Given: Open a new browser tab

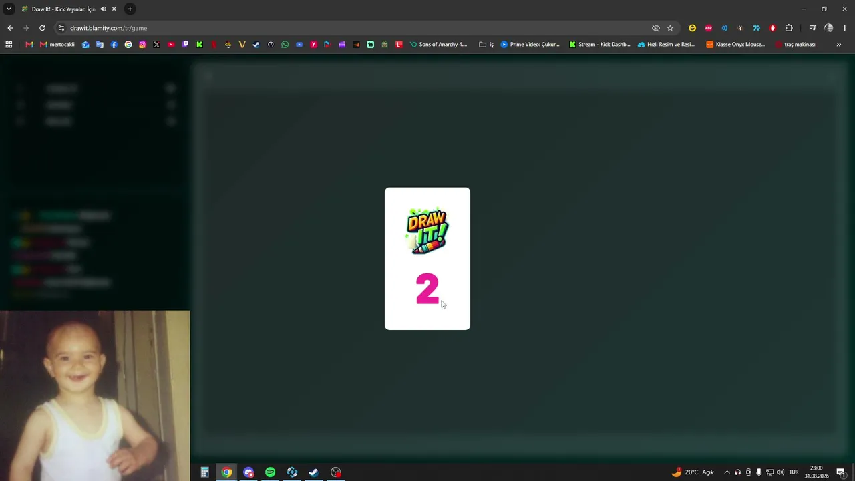Looking at the screenshot, I should [130, 9].
